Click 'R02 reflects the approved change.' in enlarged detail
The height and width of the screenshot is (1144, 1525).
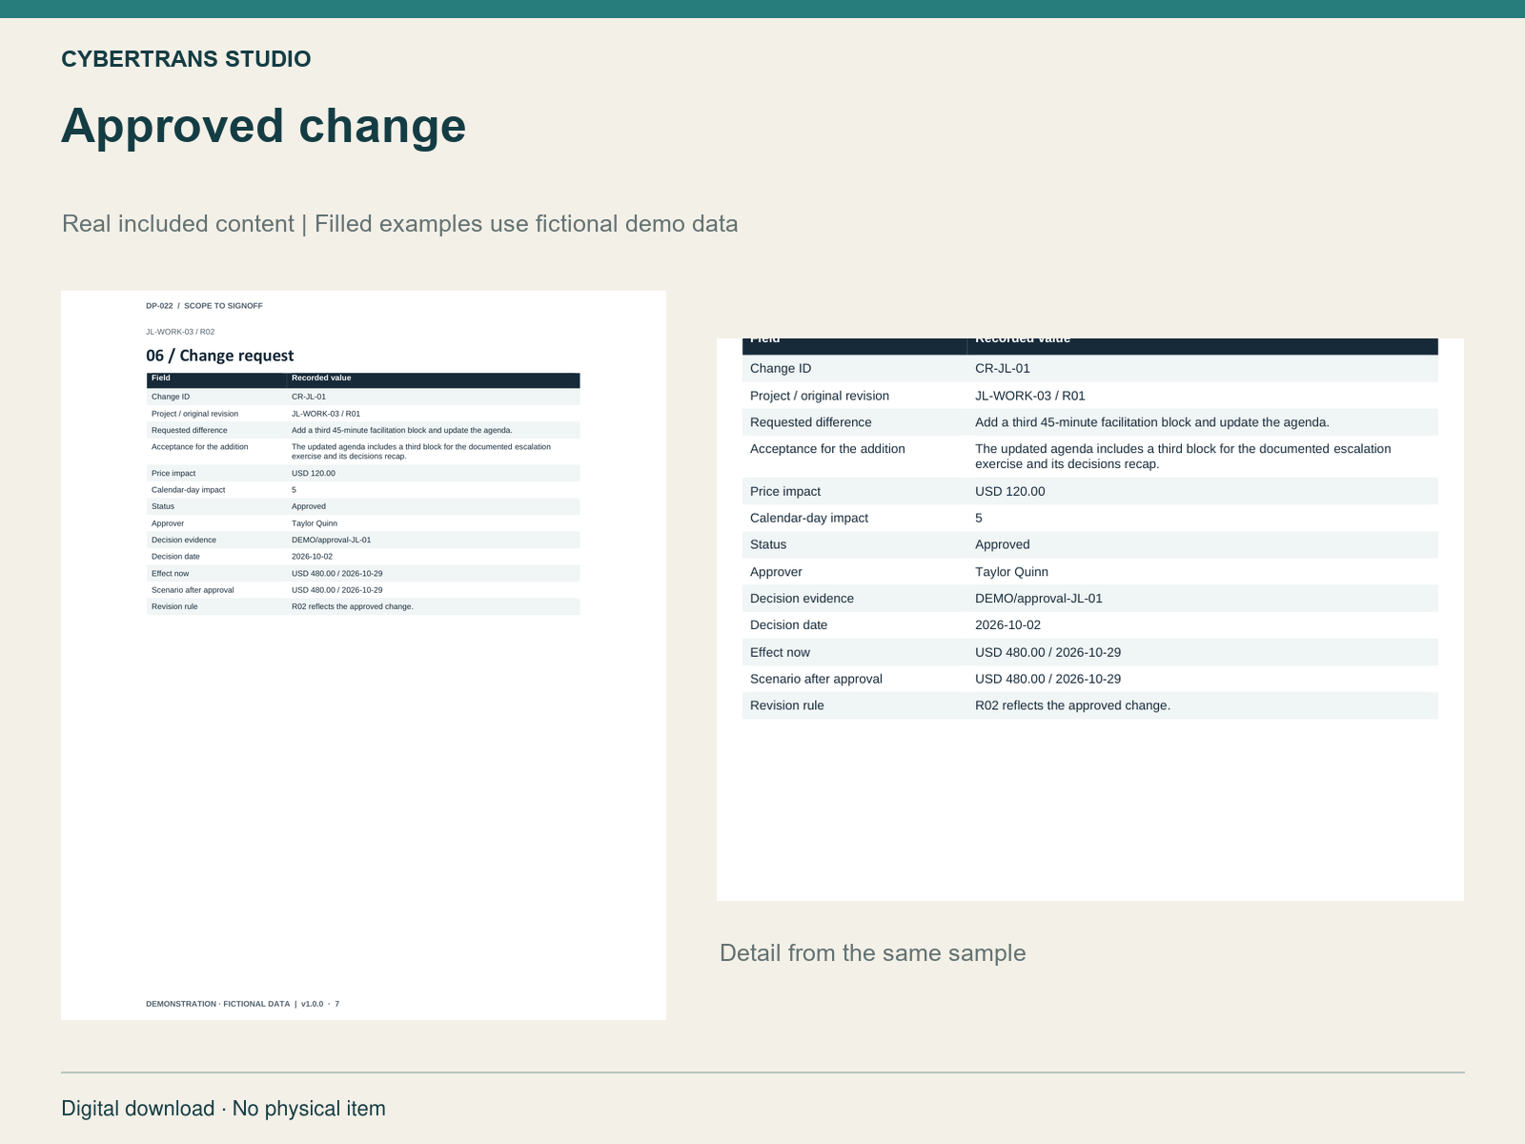(1073, 706)
